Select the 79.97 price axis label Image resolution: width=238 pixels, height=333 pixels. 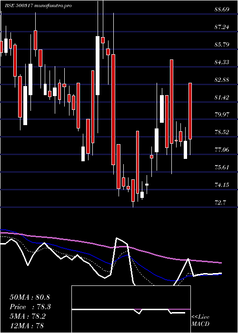(x=222, y=115)
